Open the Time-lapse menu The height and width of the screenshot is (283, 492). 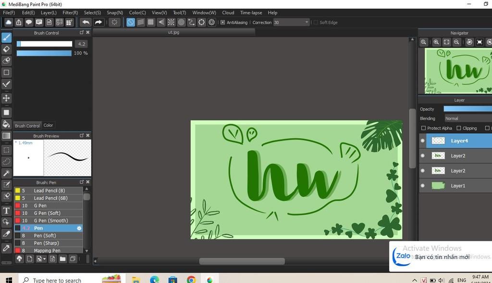[251, 13]
